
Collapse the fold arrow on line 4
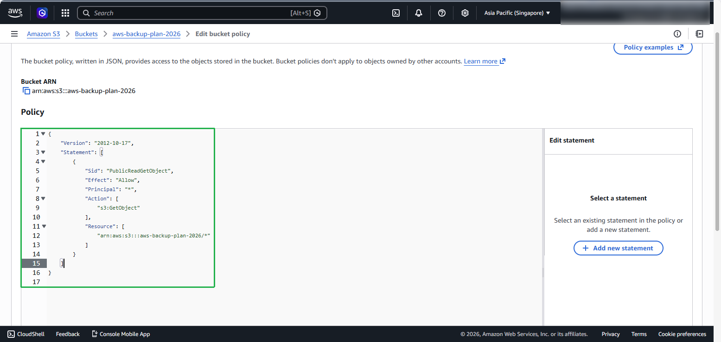(x=43, y=162)
